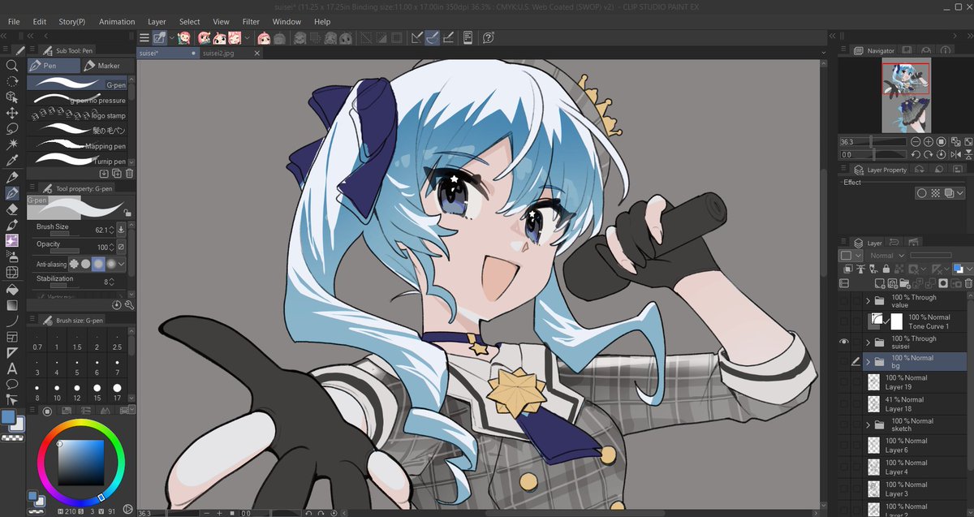The image size is (974, 517).
Task: Select the logo stamp sub tool
Action: coord(79,116)
